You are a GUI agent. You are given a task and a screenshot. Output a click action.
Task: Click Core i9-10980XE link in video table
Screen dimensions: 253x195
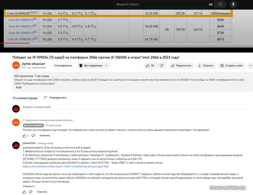click(x=19, y=39)
